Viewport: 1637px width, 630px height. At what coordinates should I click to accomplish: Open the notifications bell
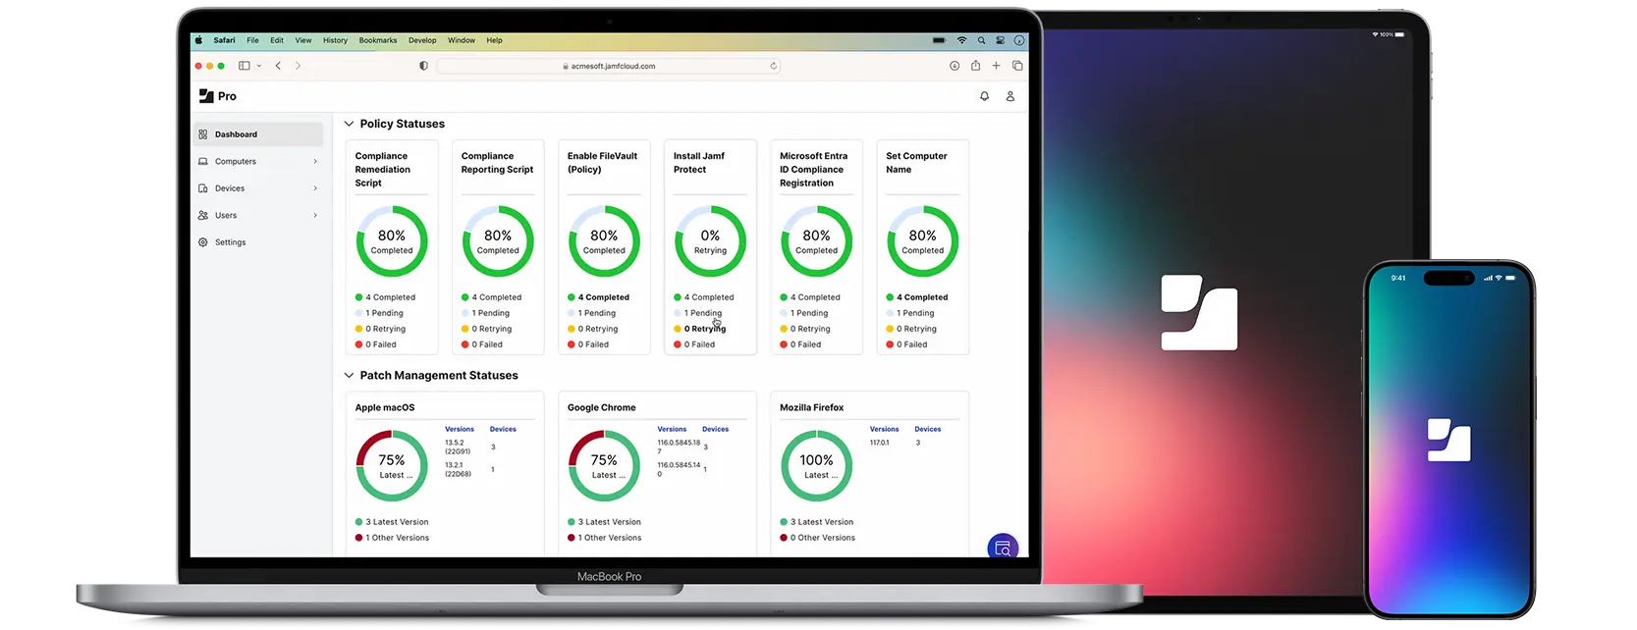tap(984, 96)
